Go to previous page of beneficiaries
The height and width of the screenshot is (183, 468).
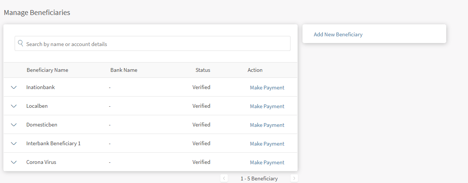224,179
